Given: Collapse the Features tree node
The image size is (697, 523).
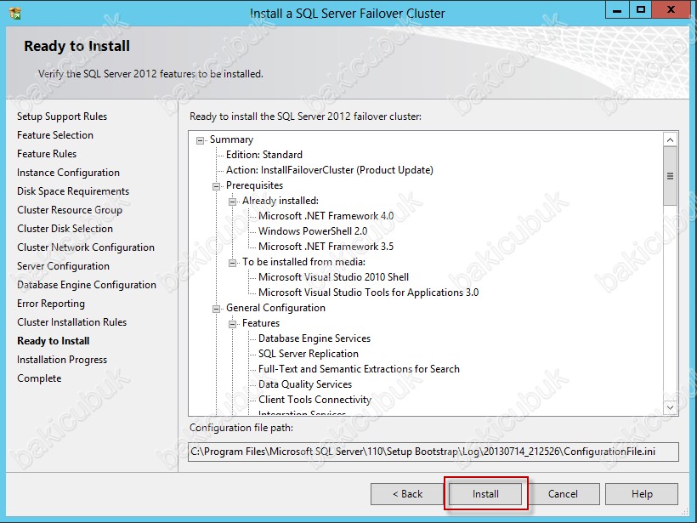Looking at the screenshot, I should click(233, 325).
